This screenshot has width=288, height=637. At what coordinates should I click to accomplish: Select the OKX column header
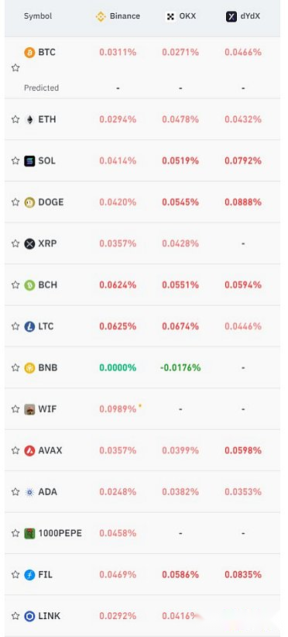[x=181, y=16]
